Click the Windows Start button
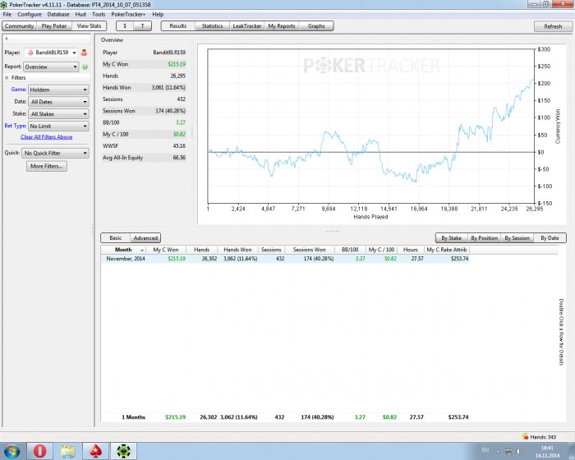 11,451
